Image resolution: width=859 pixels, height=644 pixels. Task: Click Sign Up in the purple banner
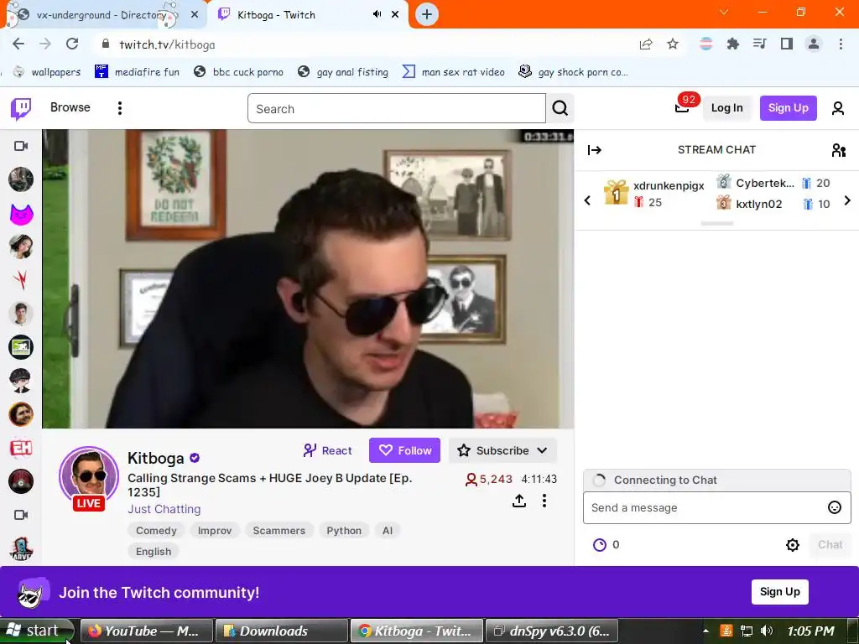(779, 591)
